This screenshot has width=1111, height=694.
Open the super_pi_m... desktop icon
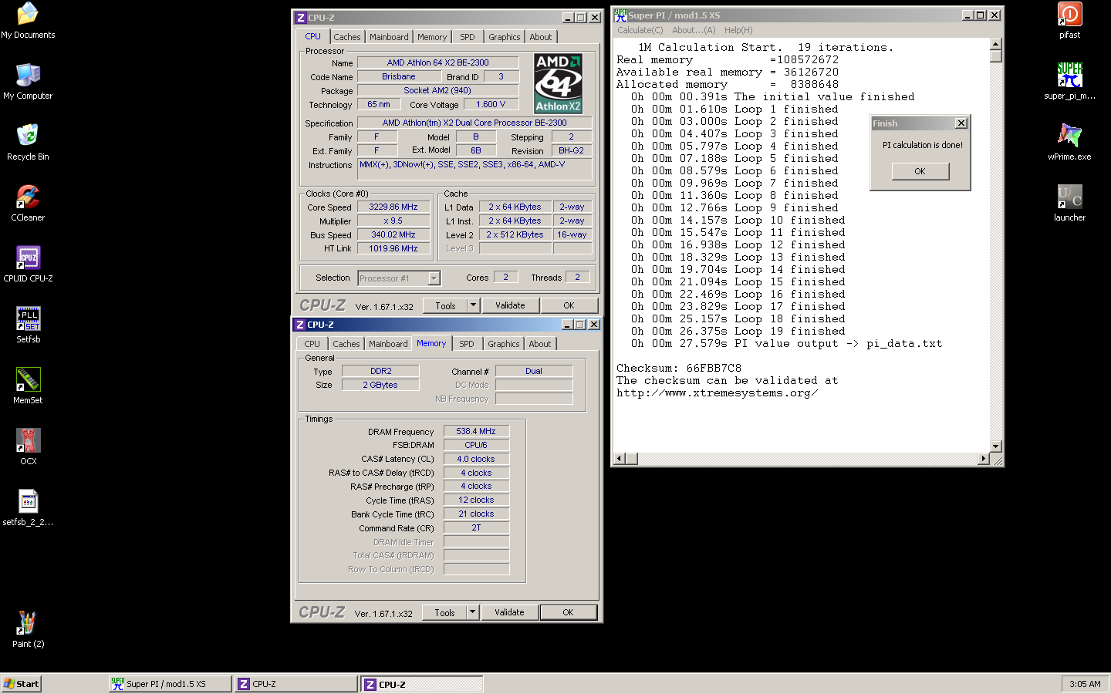coord(1069,81)
